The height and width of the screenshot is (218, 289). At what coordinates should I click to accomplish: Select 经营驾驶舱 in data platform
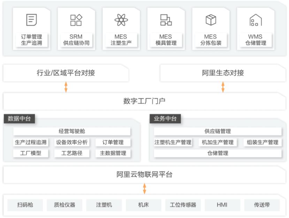(72, 131)
